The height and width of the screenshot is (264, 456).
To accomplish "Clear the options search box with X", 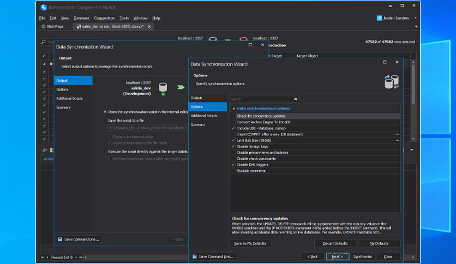I will 296,99.
